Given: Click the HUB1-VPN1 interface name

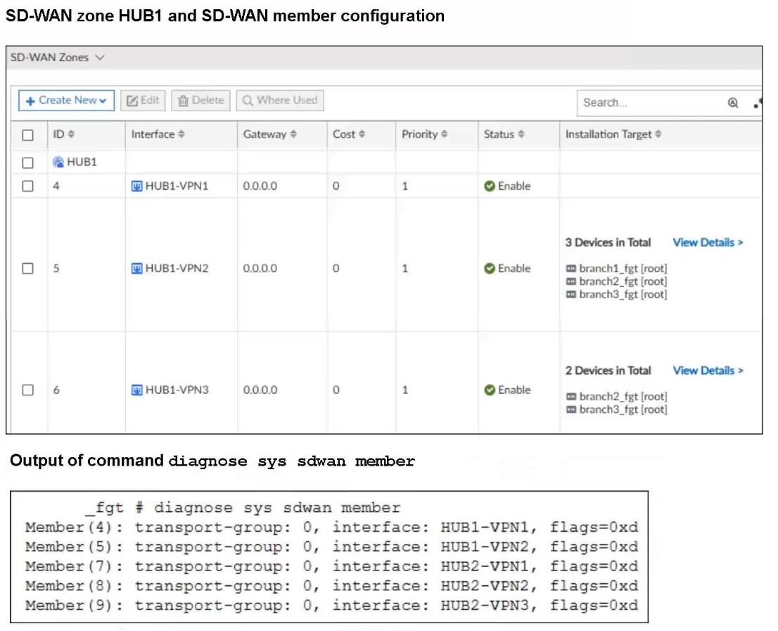Looking at the screenshot, I should point(177,186).
